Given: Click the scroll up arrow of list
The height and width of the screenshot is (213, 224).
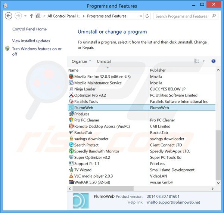Looking at the screenshot, I should (218, 70).
